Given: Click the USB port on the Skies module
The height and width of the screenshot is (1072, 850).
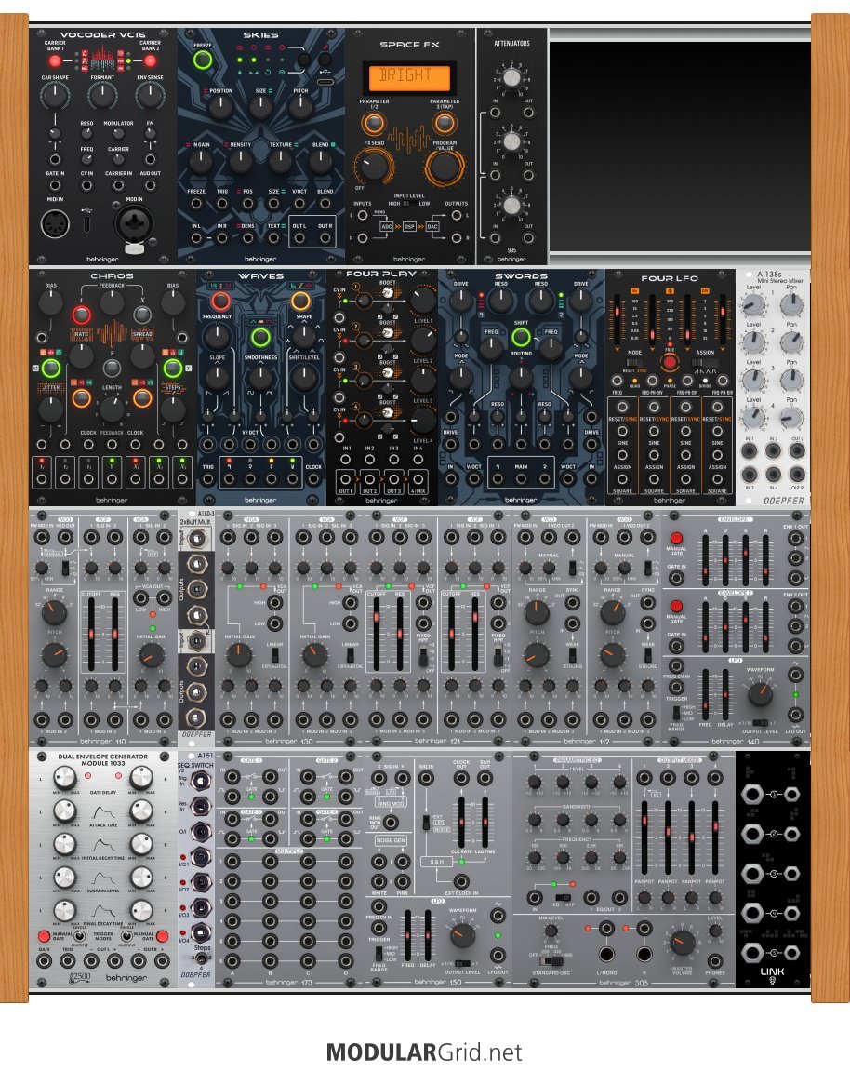Looking at the screenshot, I should (x=325, y=82).
